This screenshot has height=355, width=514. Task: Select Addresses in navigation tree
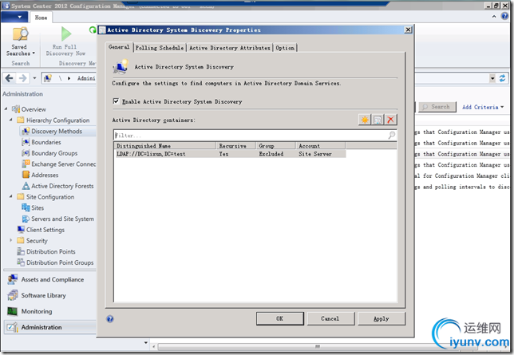pyautogui.click(x=45, y=175)
